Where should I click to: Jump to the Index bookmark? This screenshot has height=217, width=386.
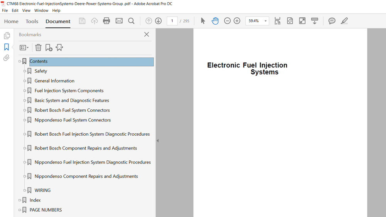tap(35, 200)
